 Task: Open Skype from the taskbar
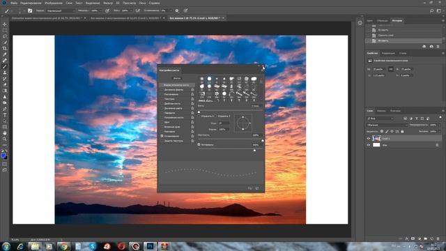click(x=93, y=246)
